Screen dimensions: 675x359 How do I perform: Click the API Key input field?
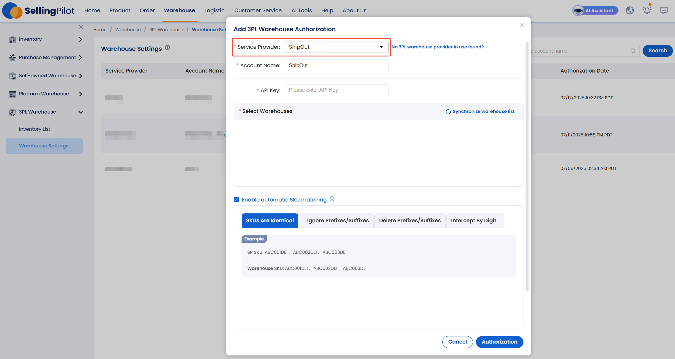click(336, 90)
